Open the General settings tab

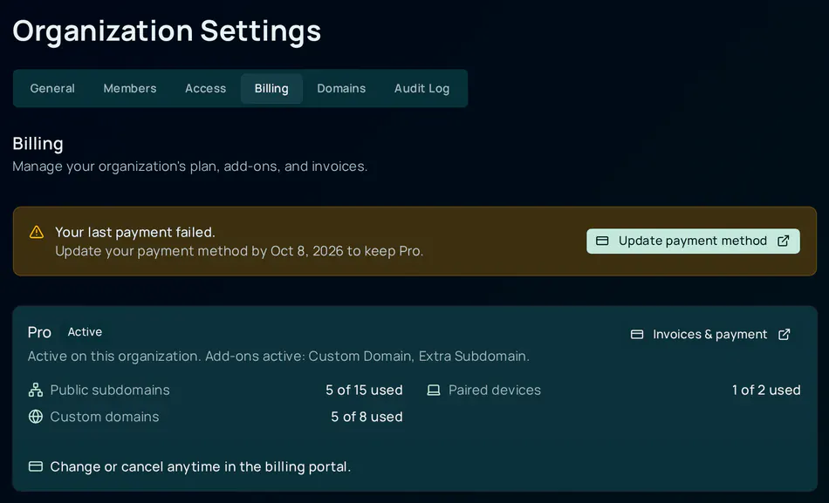(x=52, y=88)
